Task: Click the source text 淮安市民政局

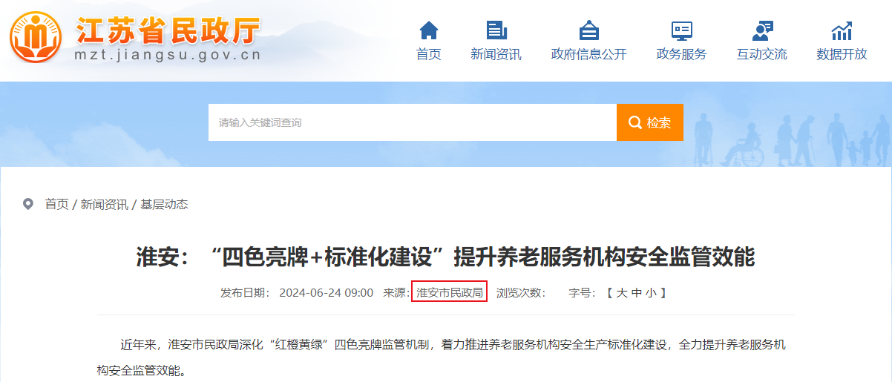Action: tap(450, 293)
